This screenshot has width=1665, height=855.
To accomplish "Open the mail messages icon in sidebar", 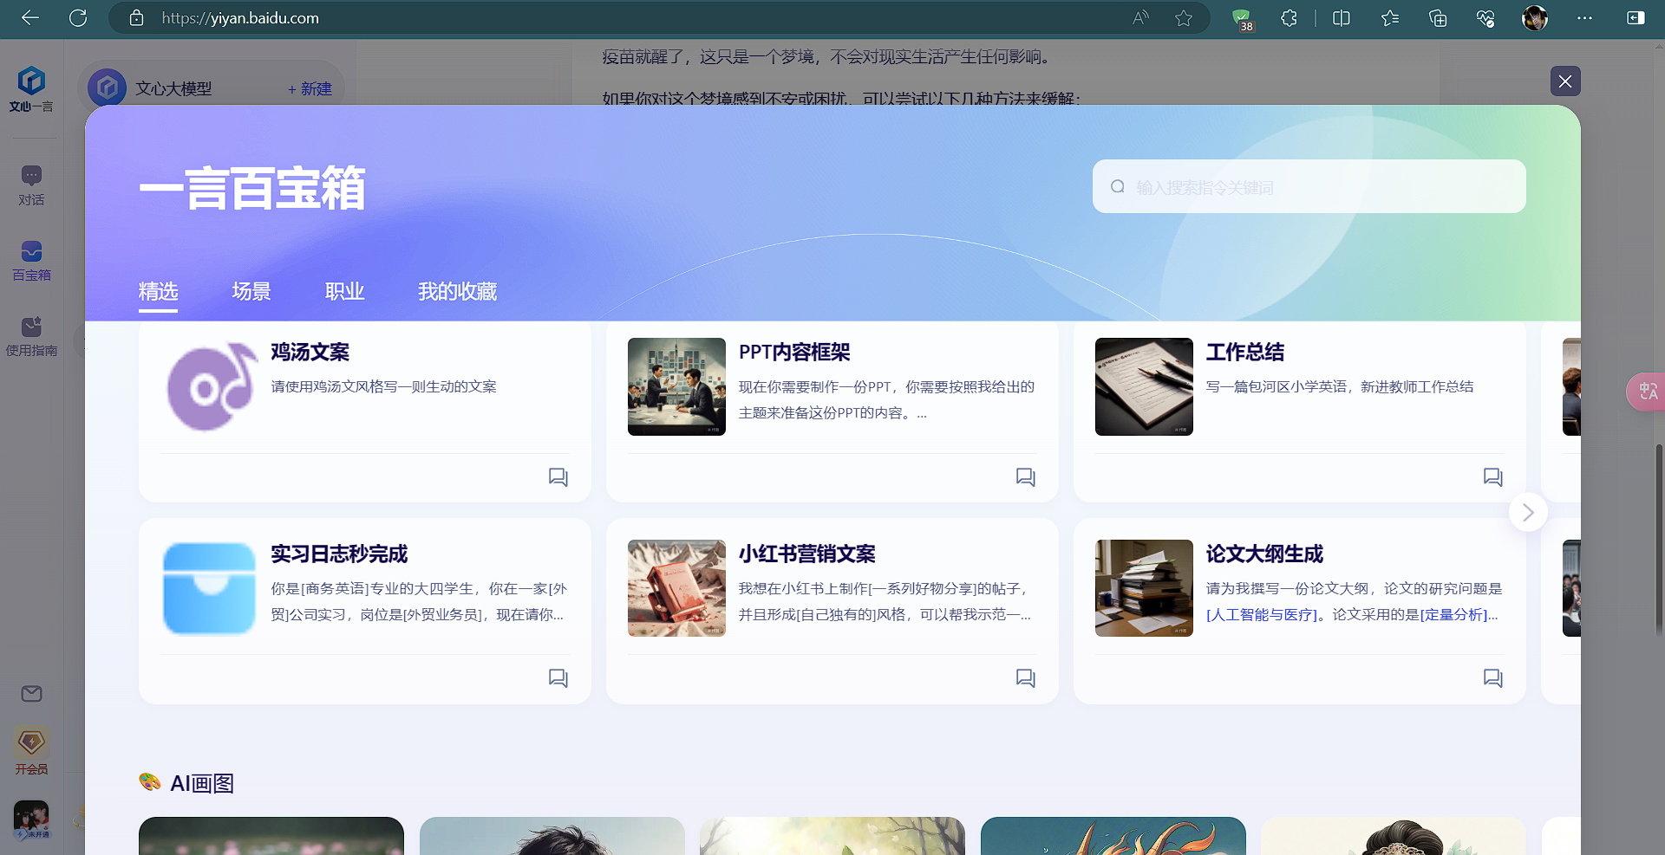I will (31, 694).
